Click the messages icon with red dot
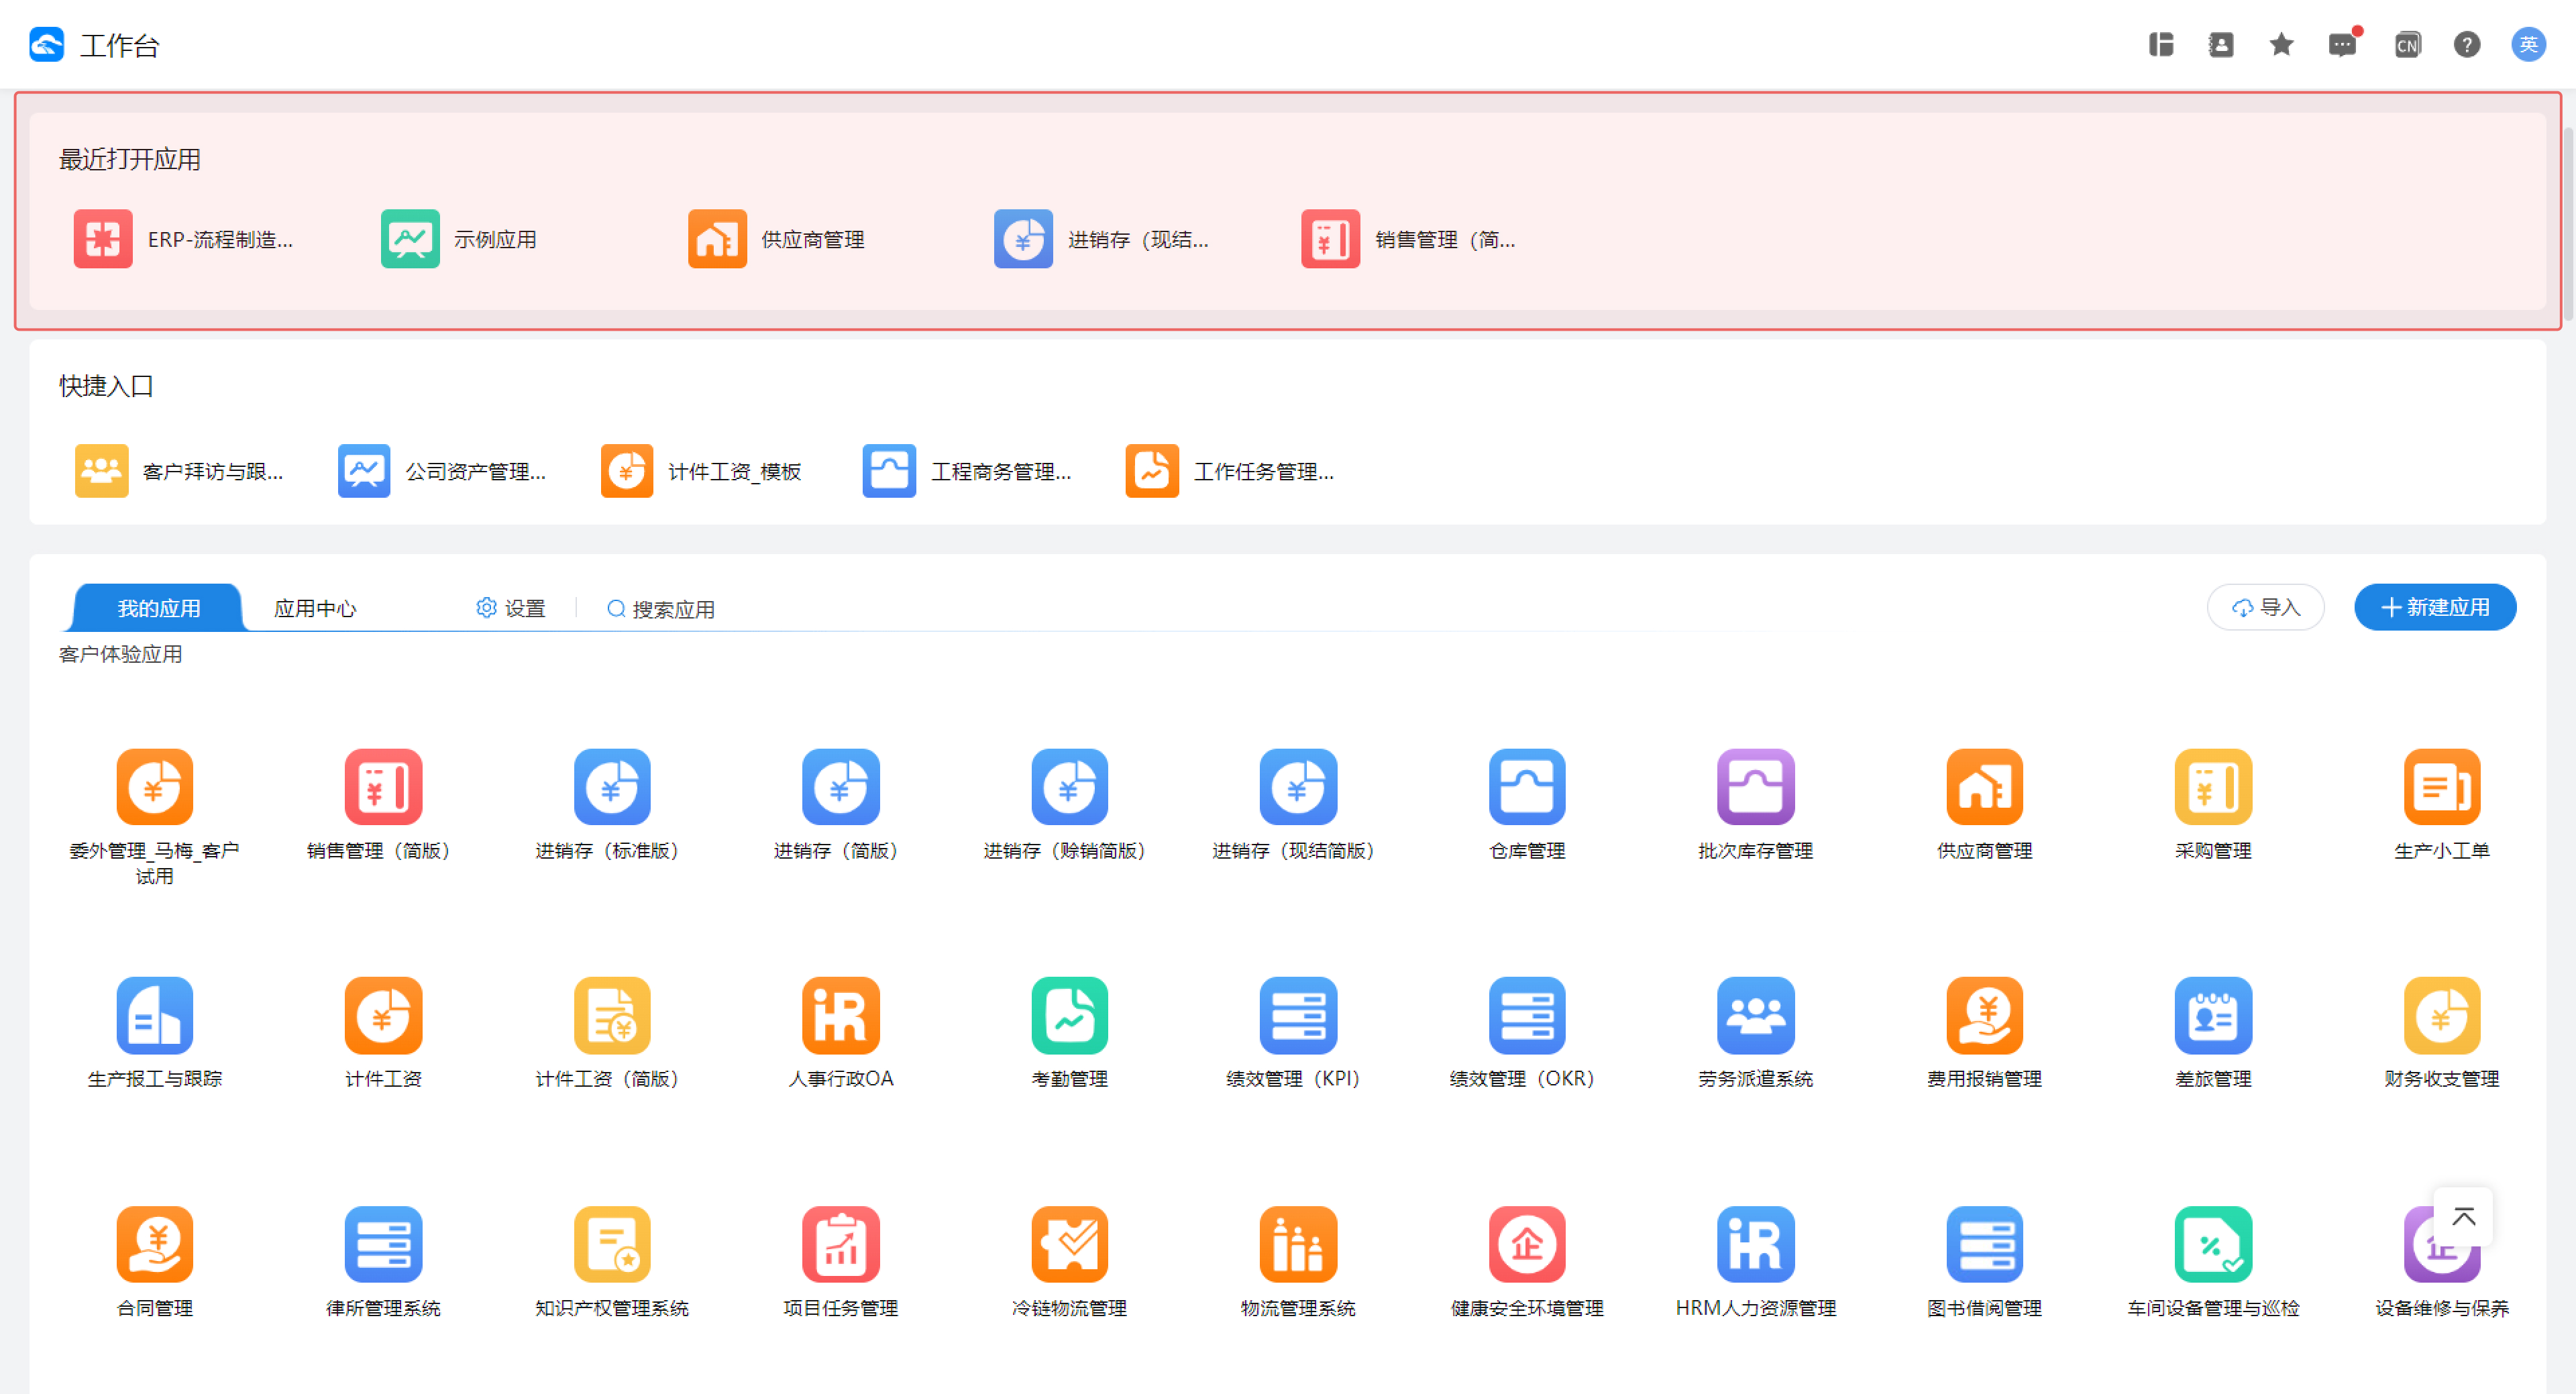 point(2342,45)
